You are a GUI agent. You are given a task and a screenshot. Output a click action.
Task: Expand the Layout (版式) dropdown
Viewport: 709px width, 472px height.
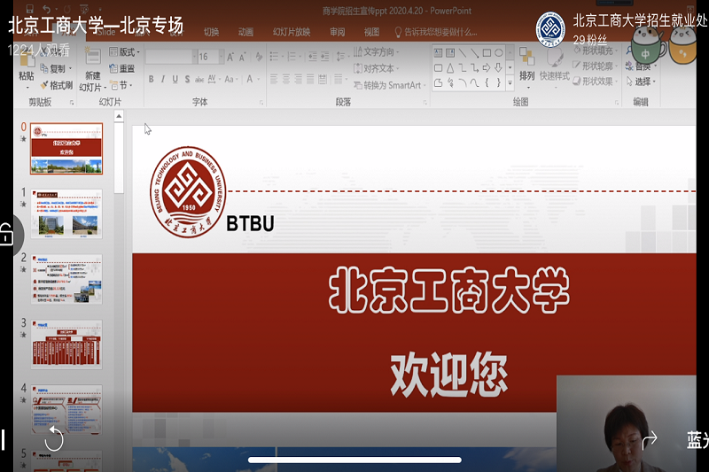(x=126, y=52)
